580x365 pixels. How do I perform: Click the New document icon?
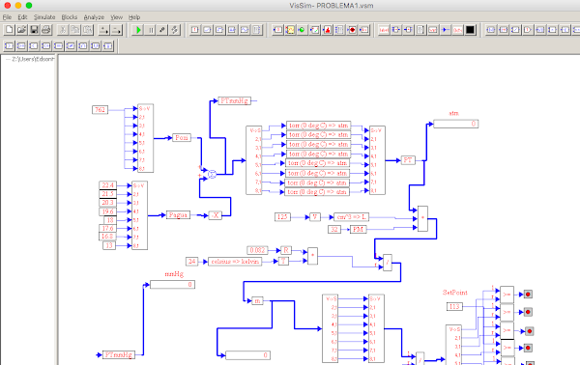pos(10,30)
